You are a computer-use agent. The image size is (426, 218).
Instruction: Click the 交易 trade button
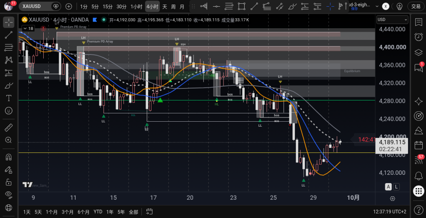416,7
